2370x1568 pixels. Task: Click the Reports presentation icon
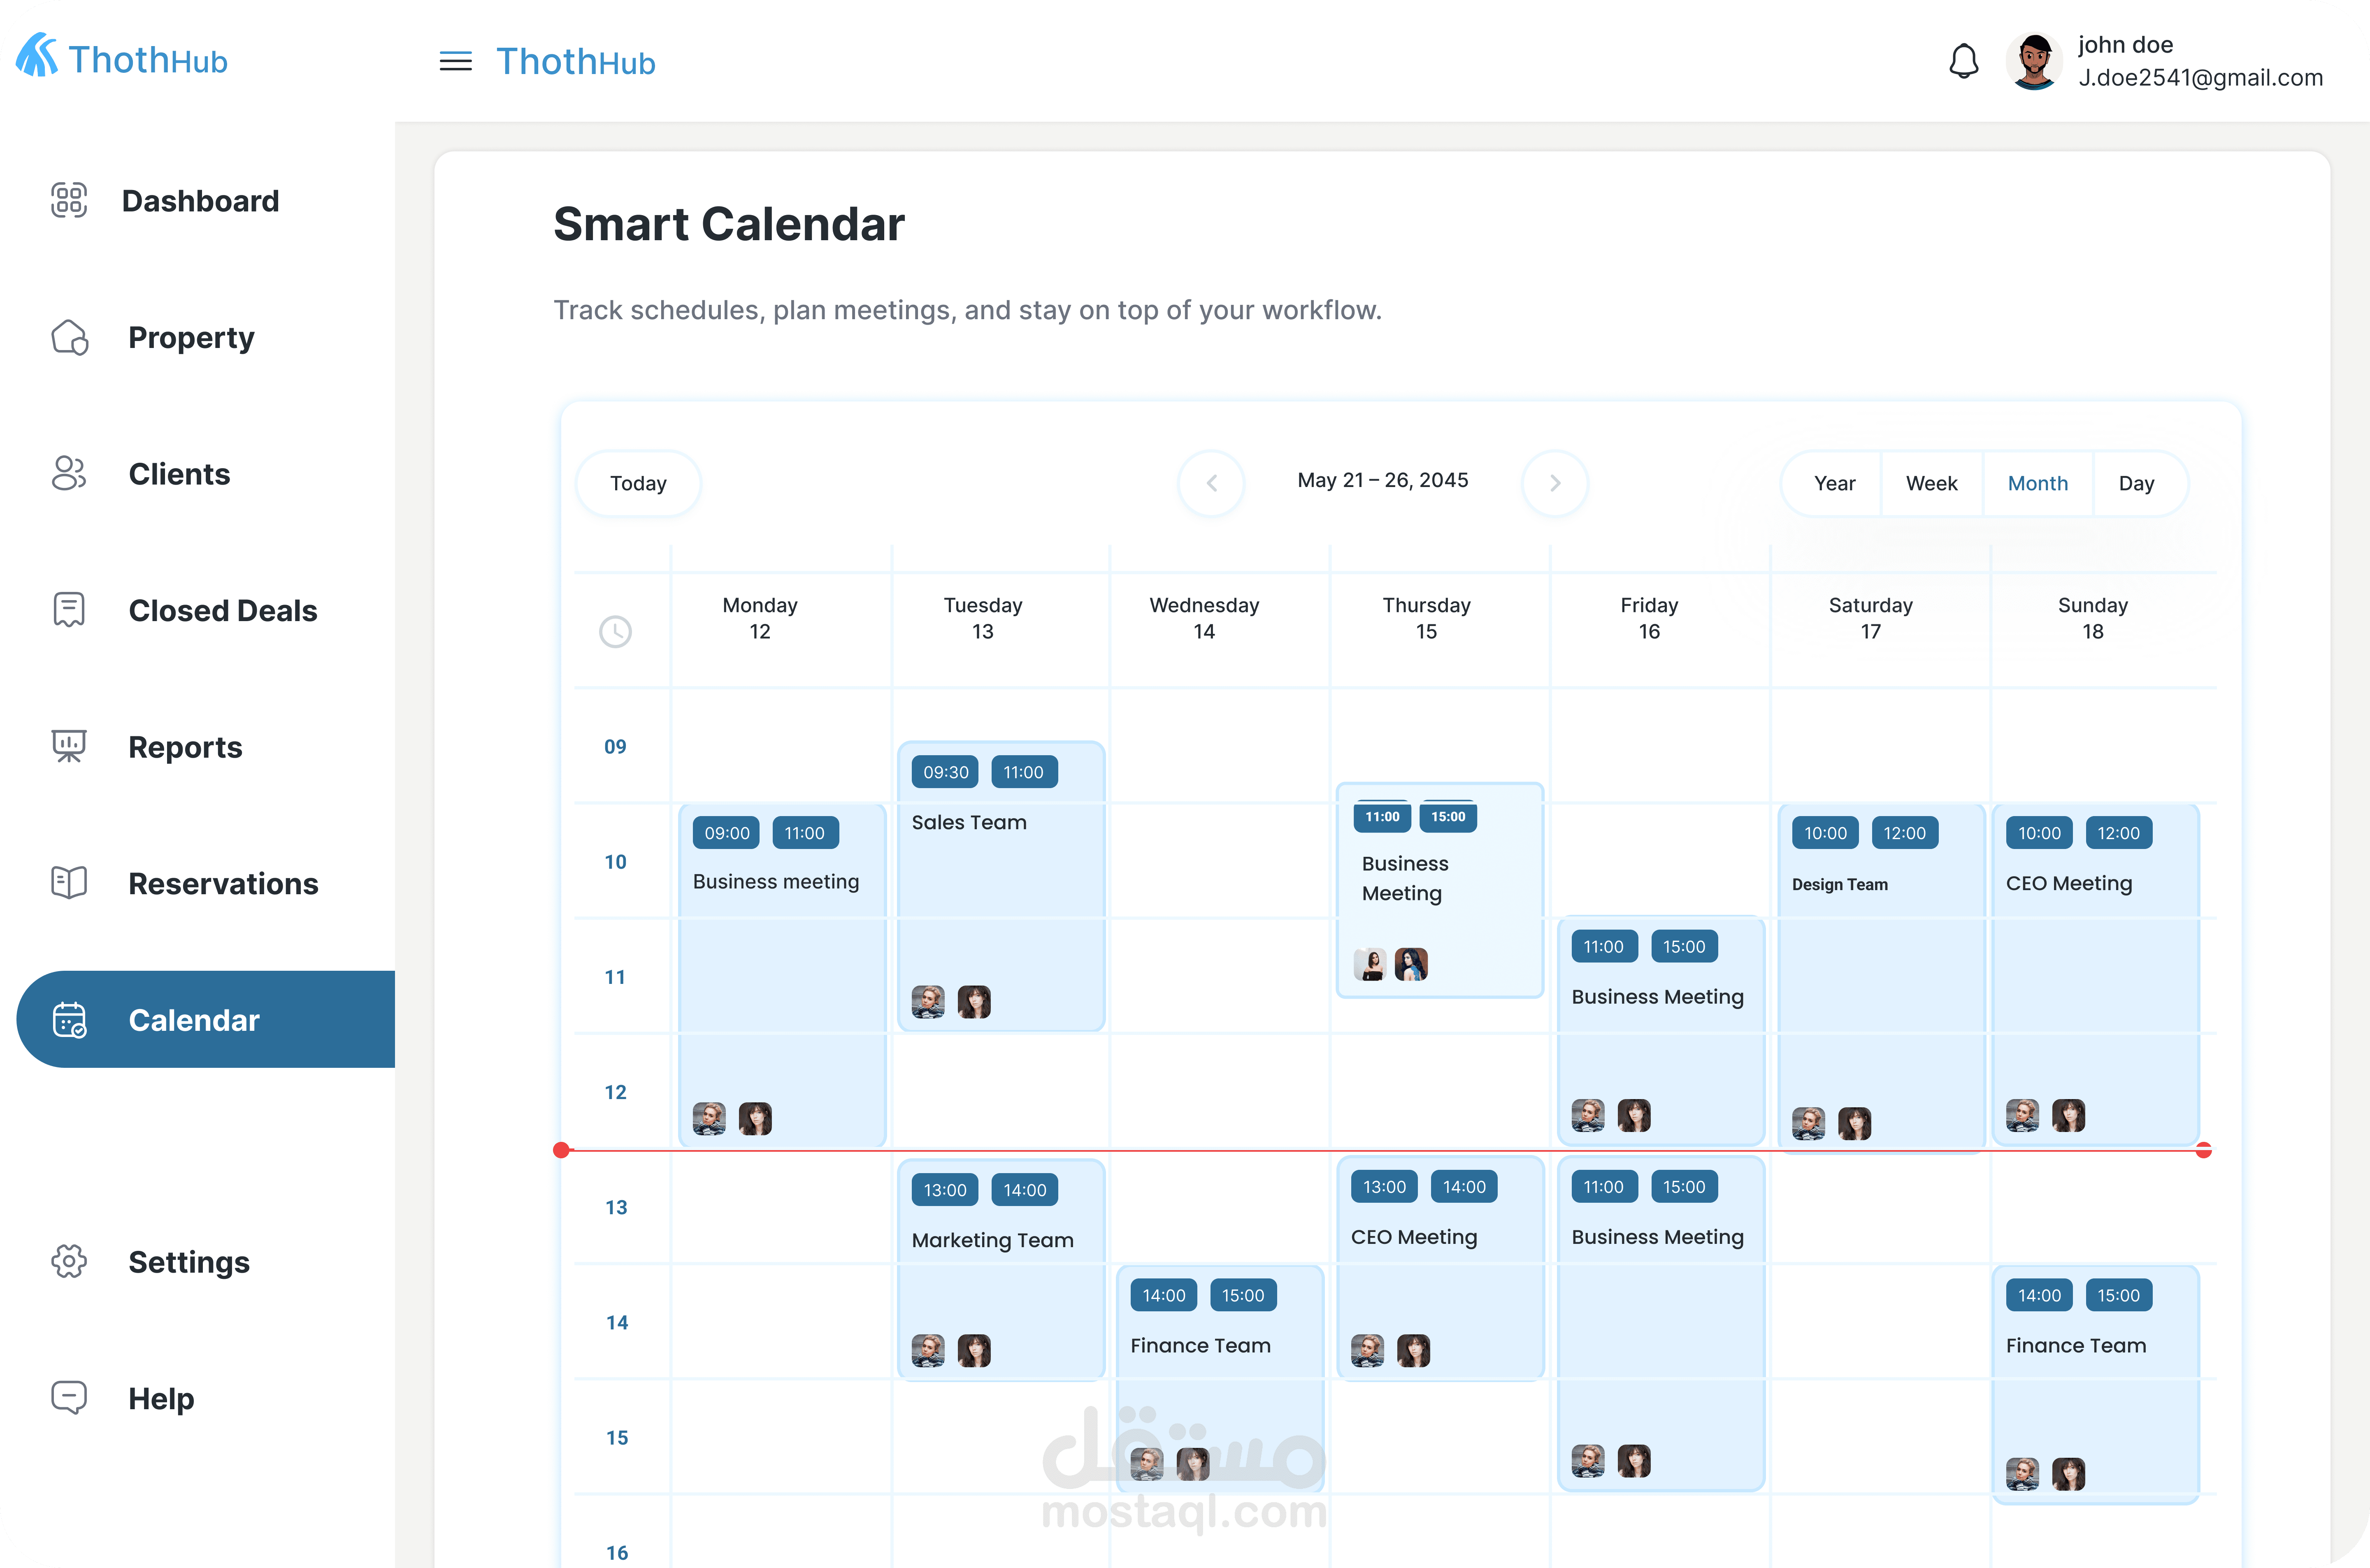pyautogui.click(x=69, y=747)
